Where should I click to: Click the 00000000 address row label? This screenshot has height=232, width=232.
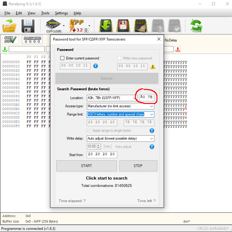point(11,62)
